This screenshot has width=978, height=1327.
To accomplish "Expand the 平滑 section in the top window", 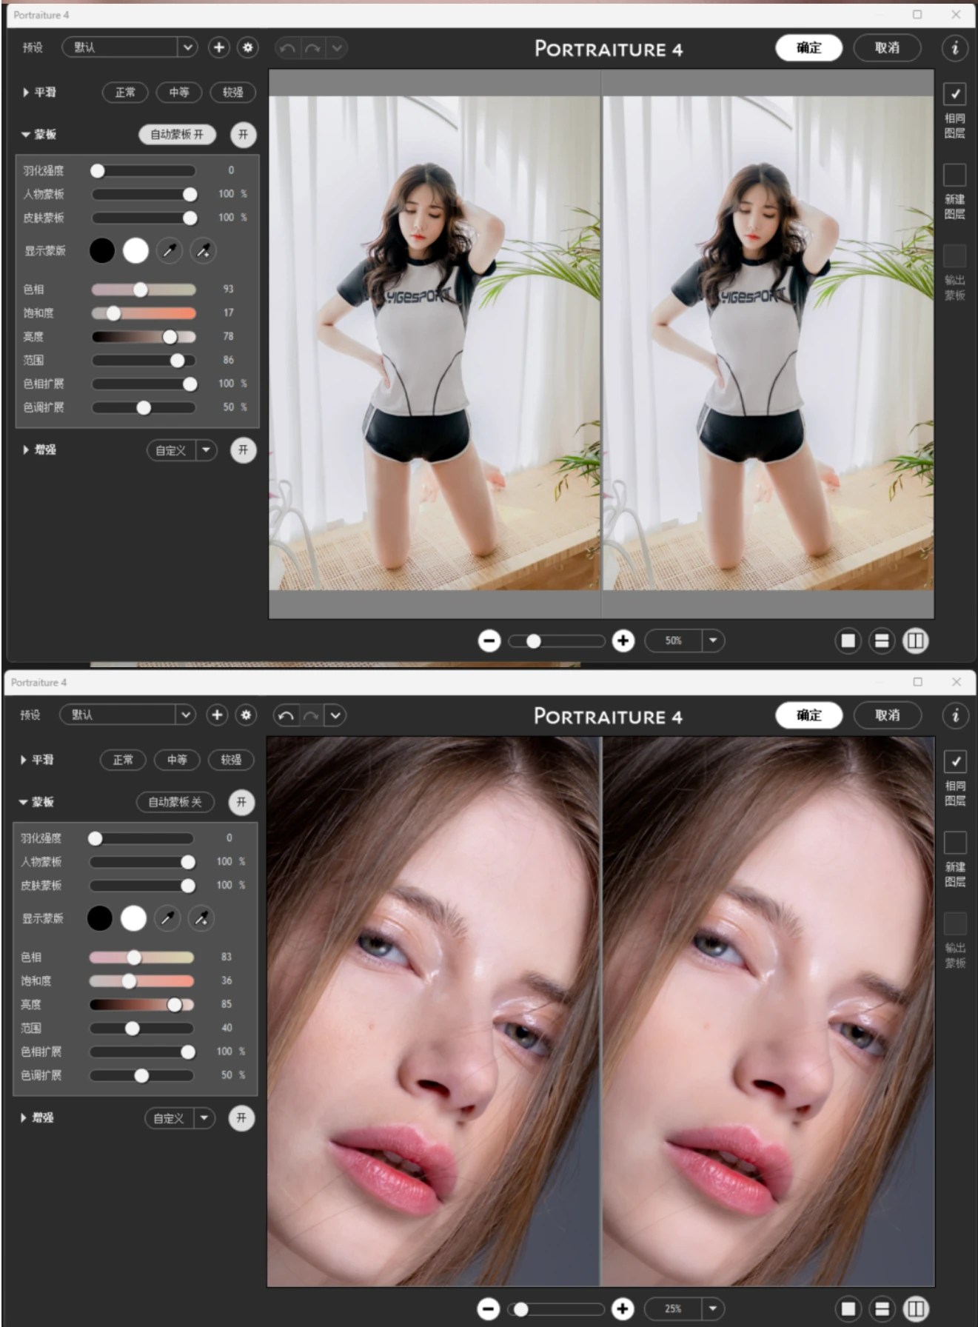I will pyautogui.click(x=27, y=93).
